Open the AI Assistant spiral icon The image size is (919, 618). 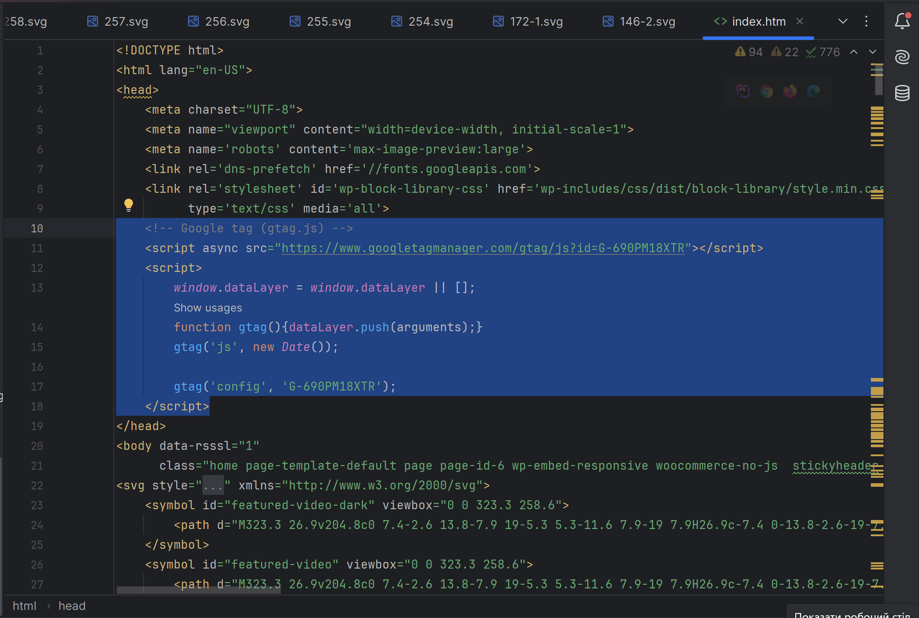point(902,57)
